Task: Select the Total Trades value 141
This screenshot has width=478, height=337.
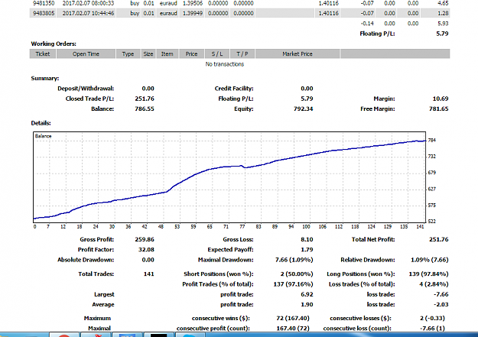Action: (149, 274)
